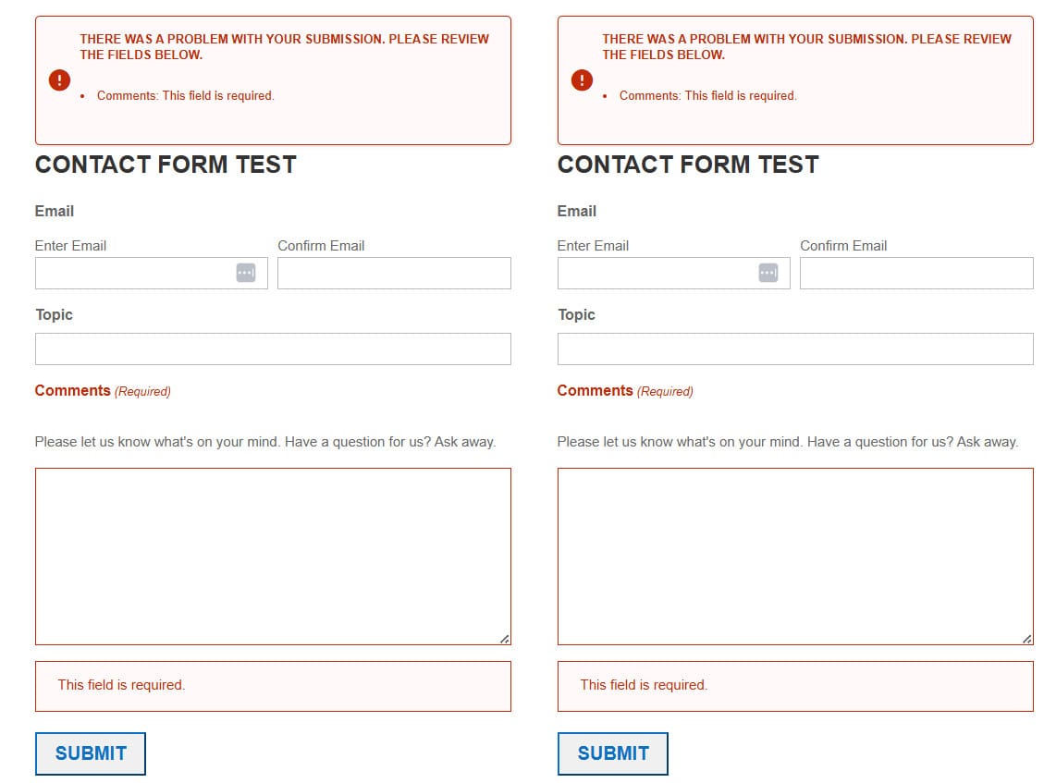Click the resize handle of left Comments textarea
Viewport: 1044px width, 783px height.
coord(505,639)
